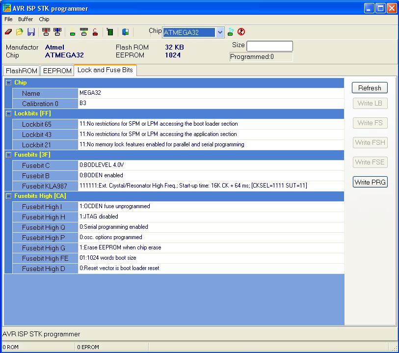This screenshot has width=399, height=353.
Task: Click the red prohibited circle toolbar icon
Action: coord(241,32)
